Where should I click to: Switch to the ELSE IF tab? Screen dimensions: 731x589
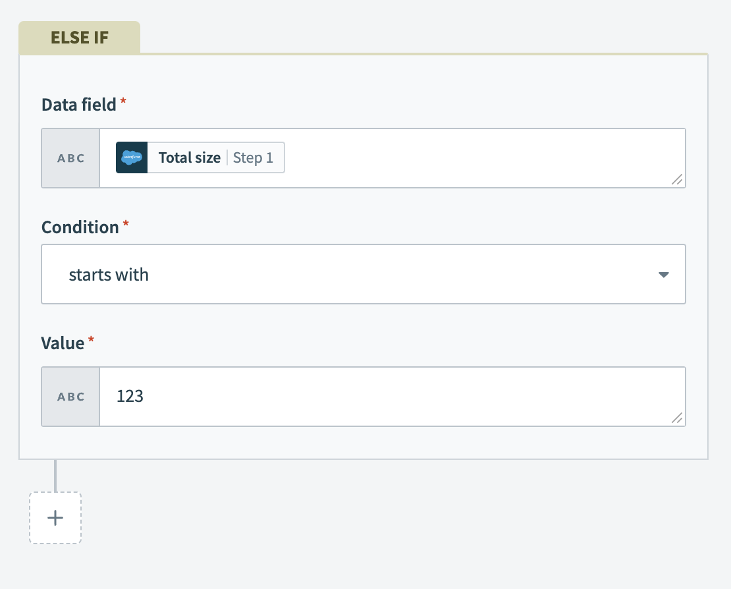(x=79, y=37)
